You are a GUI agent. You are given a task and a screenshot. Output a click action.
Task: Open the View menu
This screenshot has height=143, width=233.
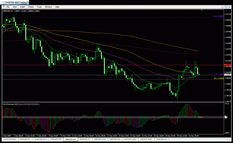pos(15,7)
